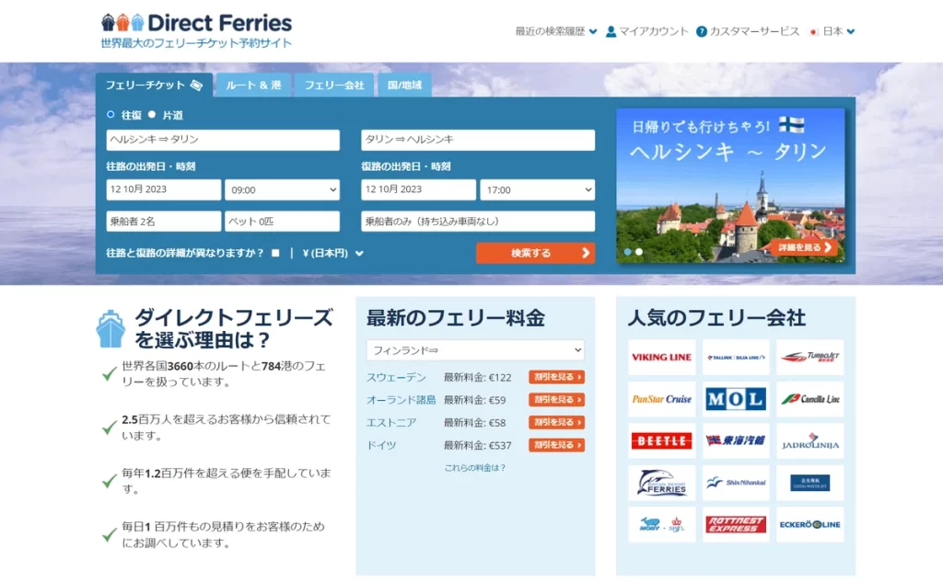Click the スウェーデン fare link

396,377
